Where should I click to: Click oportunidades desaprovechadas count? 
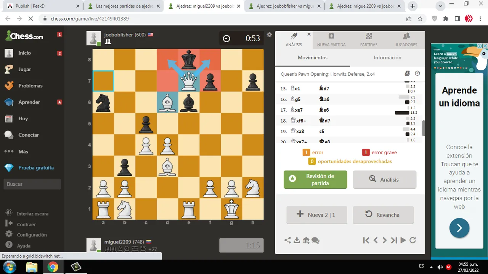[312, 161]
